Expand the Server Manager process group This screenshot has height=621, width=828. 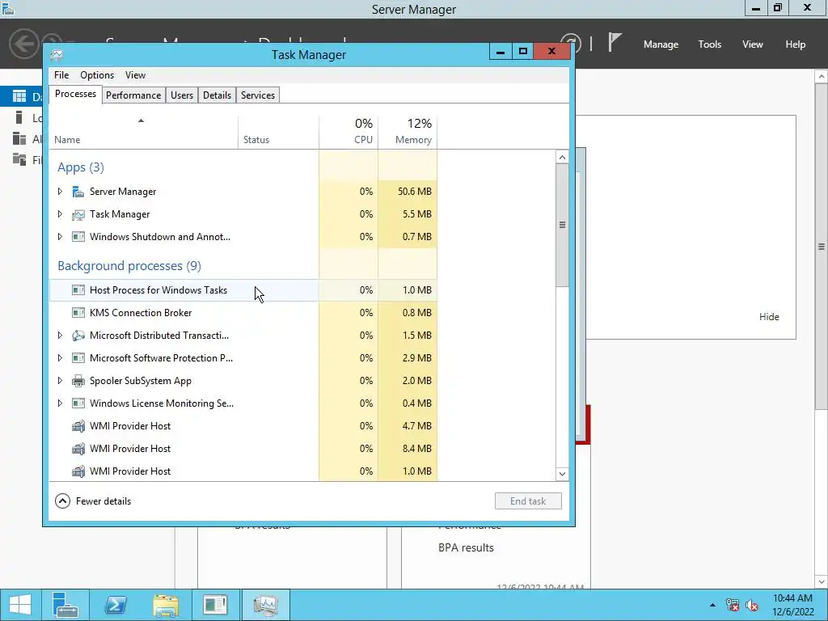[60, 191]
